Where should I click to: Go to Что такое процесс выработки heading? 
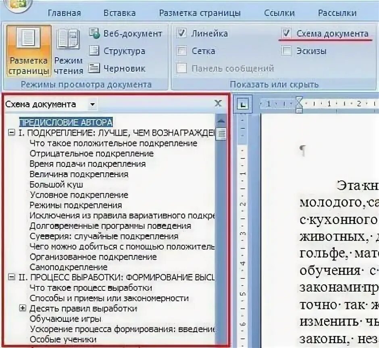(91, 288)
